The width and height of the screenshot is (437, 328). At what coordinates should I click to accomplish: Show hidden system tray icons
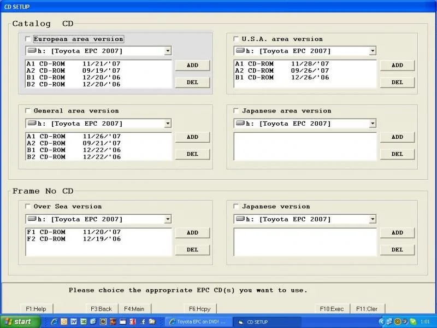[381, 321]
